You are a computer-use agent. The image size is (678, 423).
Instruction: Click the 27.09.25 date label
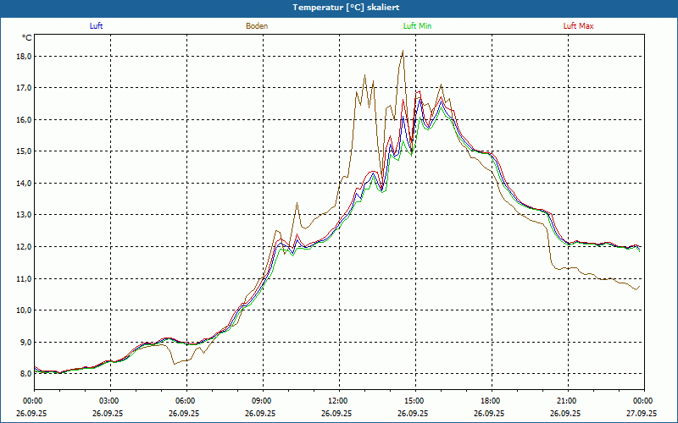(x=643, y=414)
